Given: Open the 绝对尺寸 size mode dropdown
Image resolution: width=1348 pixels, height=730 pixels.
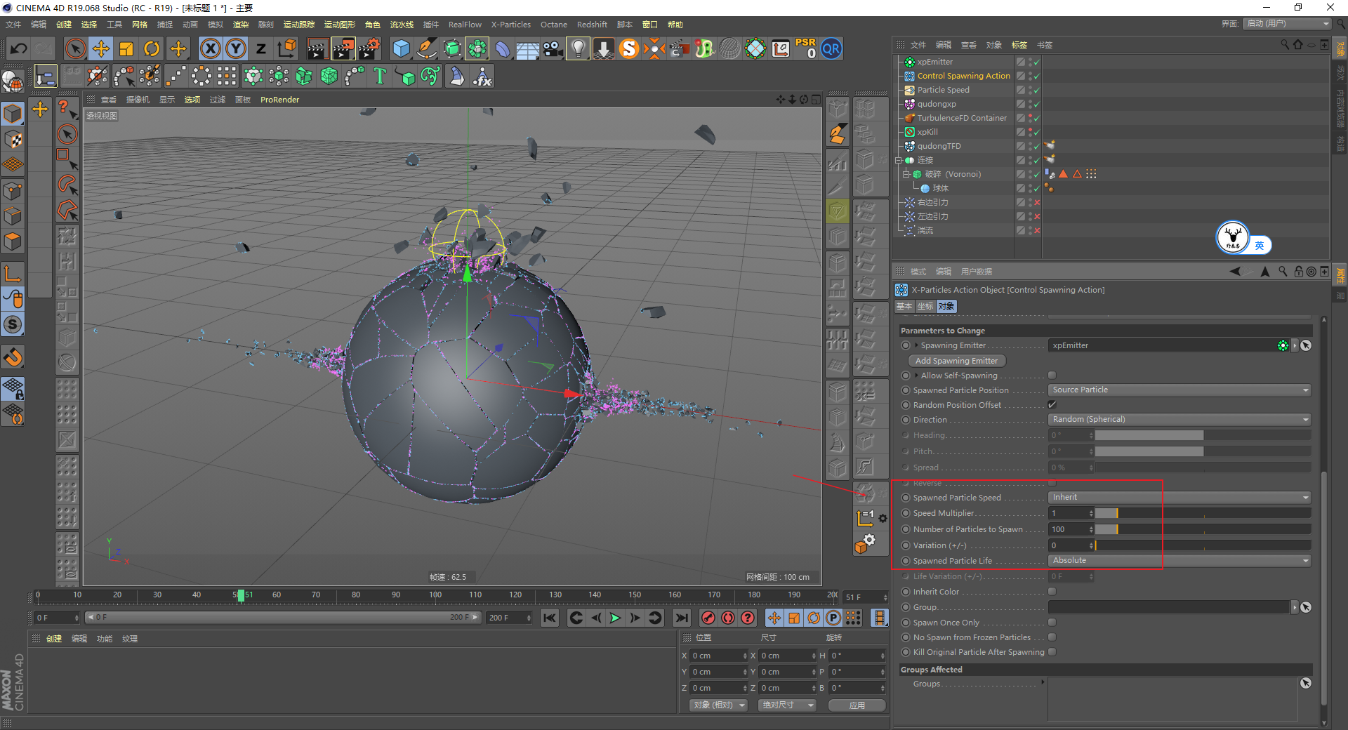Looking at the screenshot, I should click(787, 705).
